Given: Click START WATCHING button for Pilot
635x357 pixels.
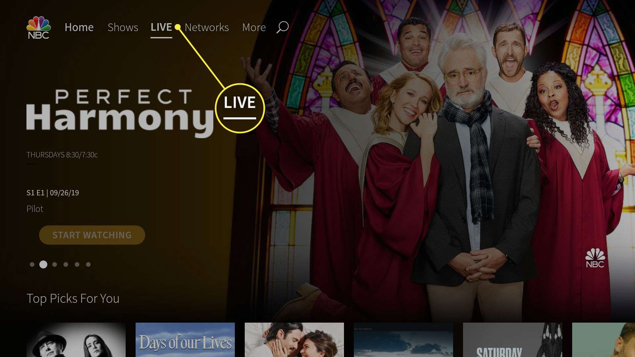Looking at the screenshot, I should click(x=92, y=234).
